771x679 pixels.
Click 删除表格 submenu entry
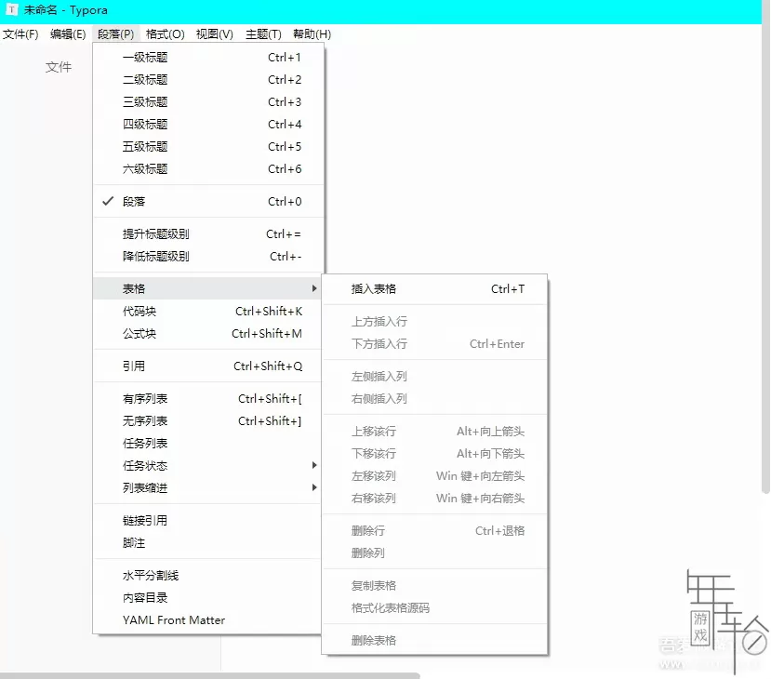tap(434, 640)
